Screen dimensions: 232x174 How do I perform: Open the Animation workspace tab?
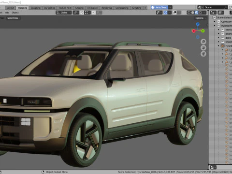[x=92, y=8]
